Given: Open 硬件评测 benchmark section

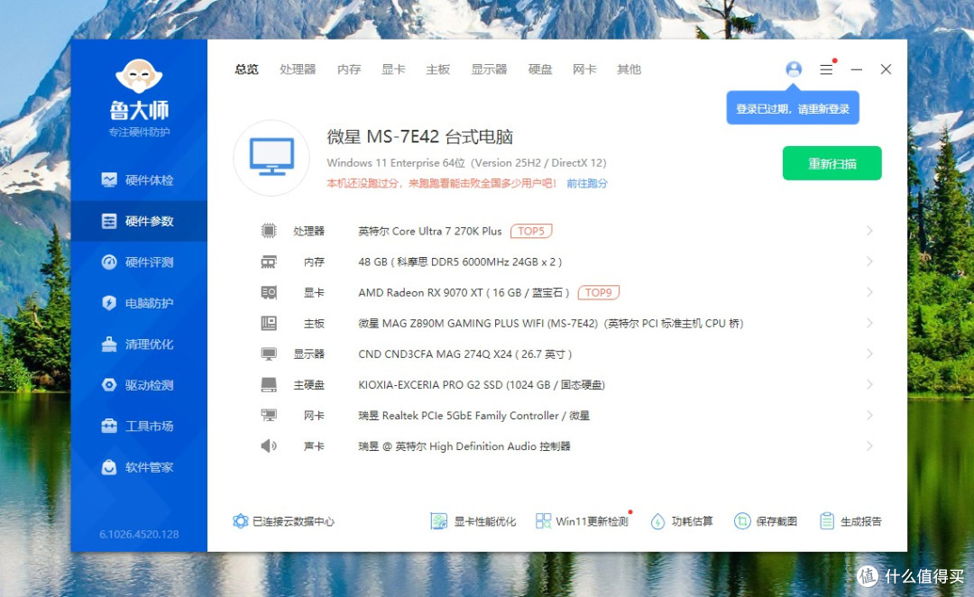Looking at the screenshot, I should click(138, 262).
